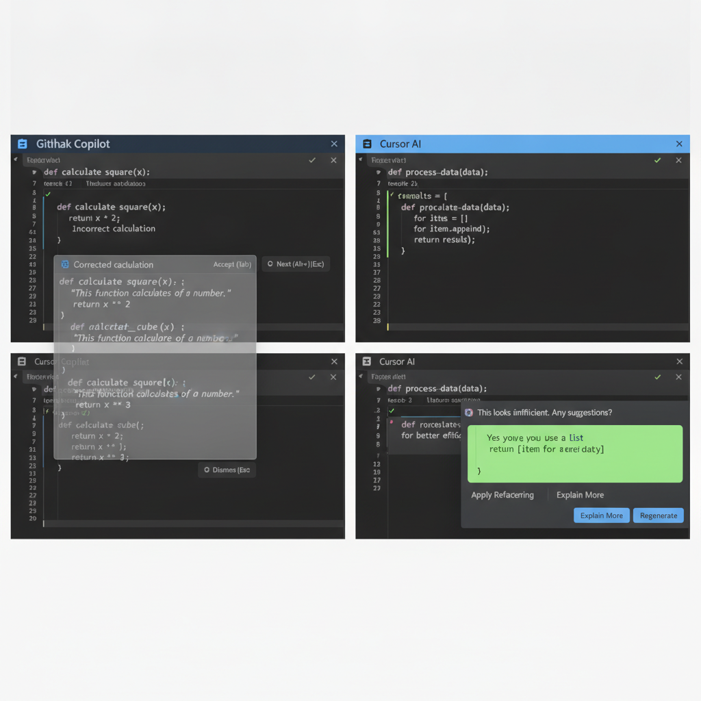This screenshot has height=701, width=701.
Task: Click the X in the Fopacrwacl bar
Action: pyautogui.click(x=333, y=160)
